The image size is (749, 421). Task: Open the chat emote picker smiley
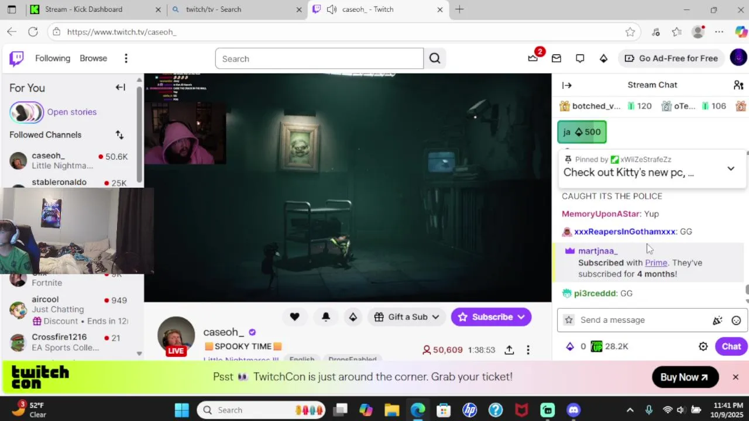point(736,320)
